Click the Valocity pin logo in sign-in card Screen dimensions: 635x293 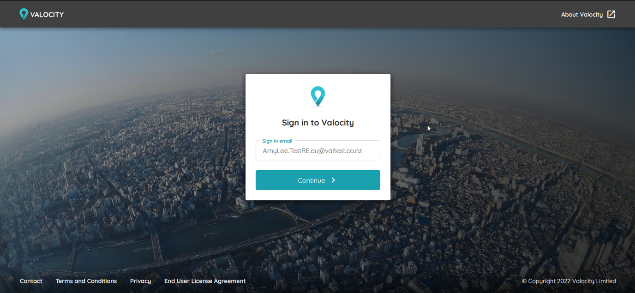pos(318,96)
